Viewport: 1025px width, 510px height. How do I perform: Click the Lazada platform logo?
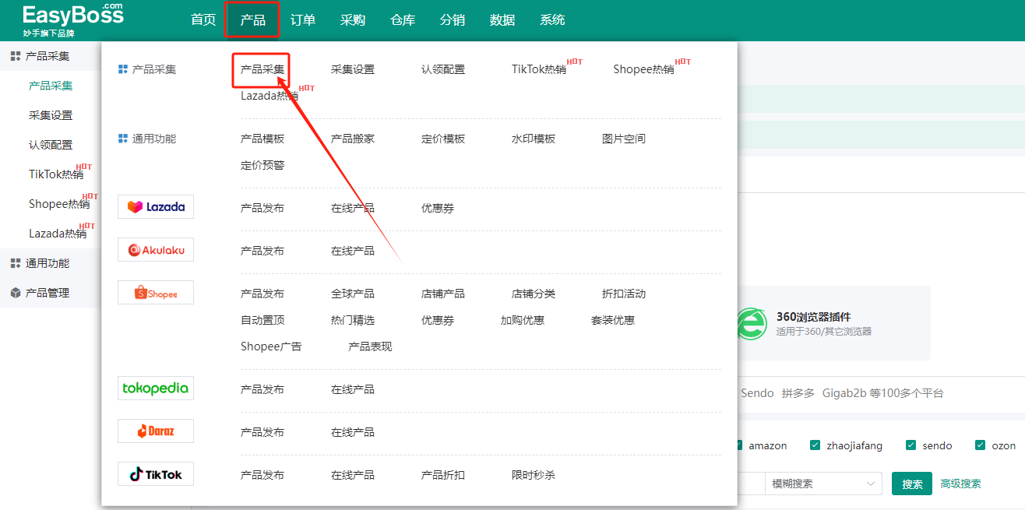(156, 207)
